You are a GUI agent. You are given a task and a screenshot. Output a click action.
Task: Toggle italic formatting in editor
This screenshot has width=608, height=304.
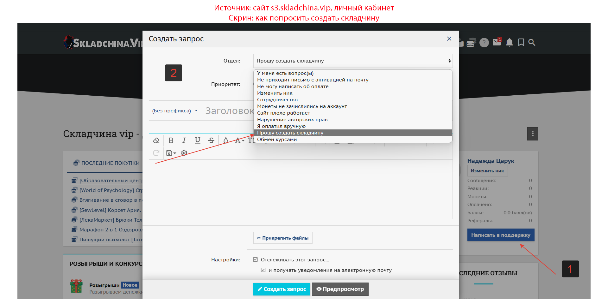tap(184, 140)
